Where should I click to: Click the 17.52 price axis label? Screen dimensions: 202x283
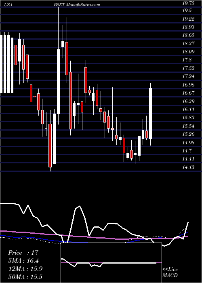coord(189,68)
